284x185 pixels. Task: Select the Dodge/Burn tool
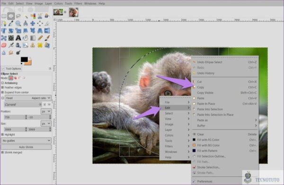18,53
